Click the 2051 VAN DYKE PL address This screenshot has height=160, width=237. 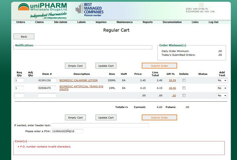click(197, 9)
